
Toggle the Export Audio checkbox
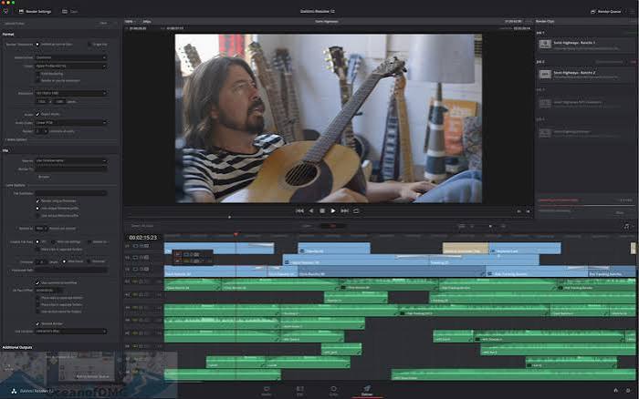(x=38, y=114)
